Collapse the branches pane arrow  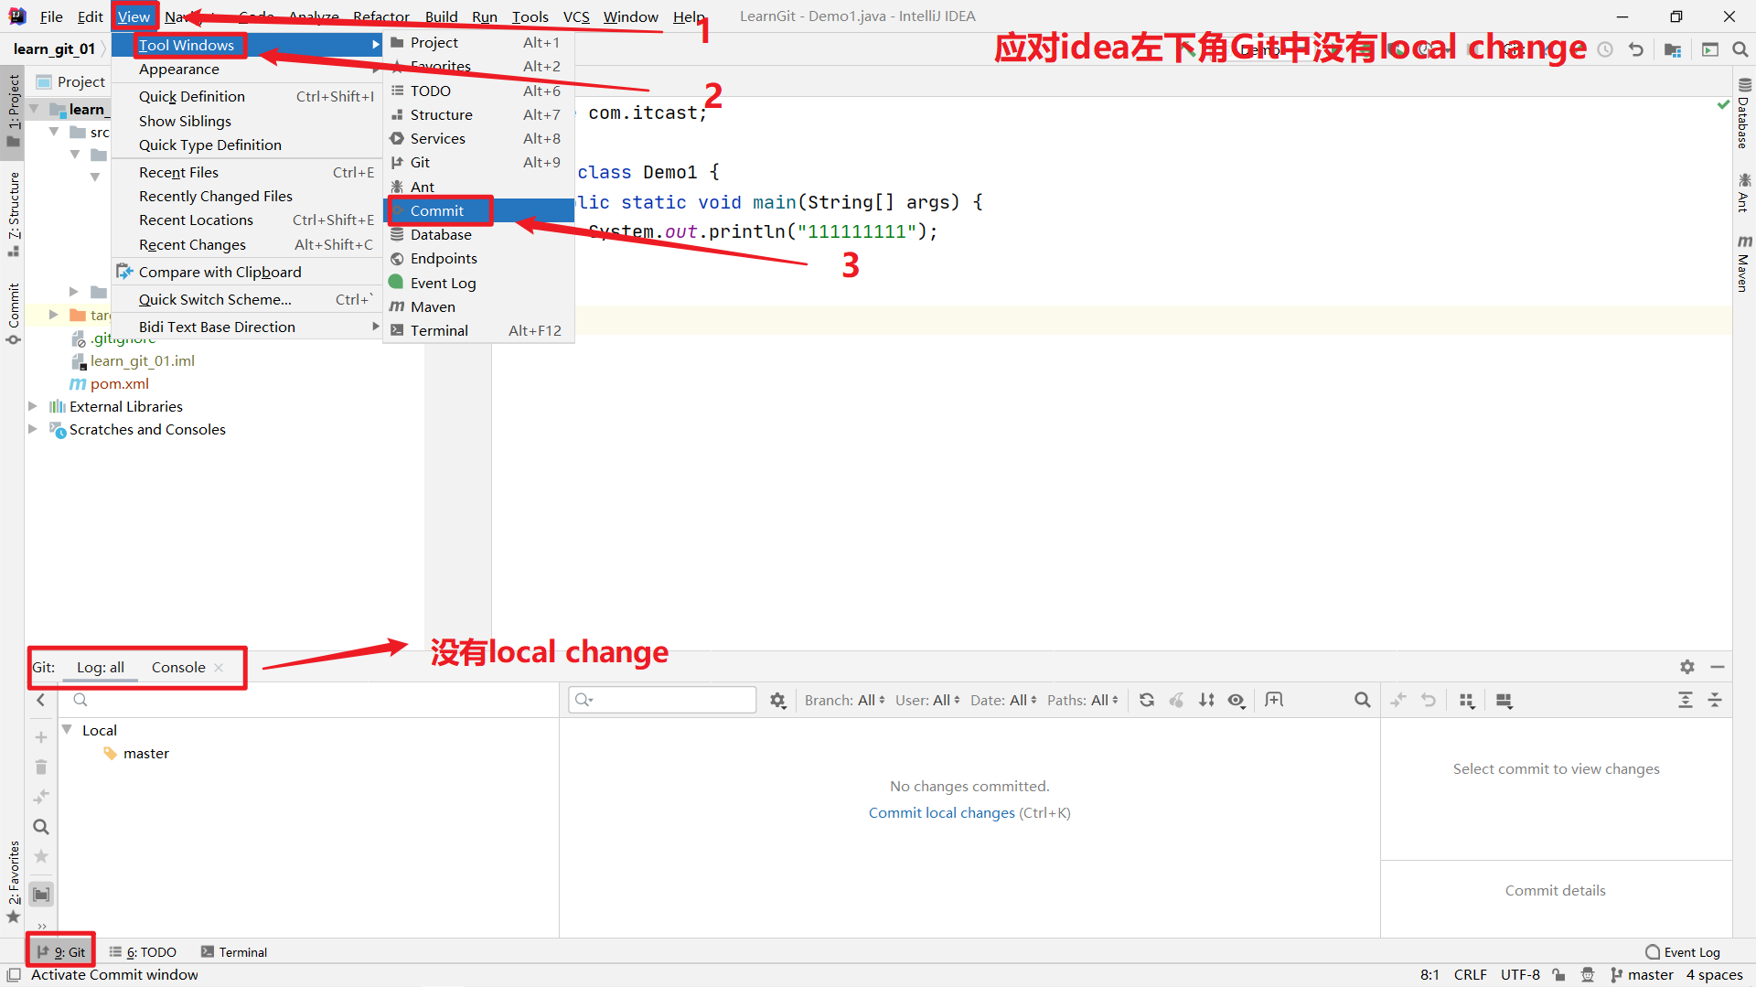pos(40,700)
